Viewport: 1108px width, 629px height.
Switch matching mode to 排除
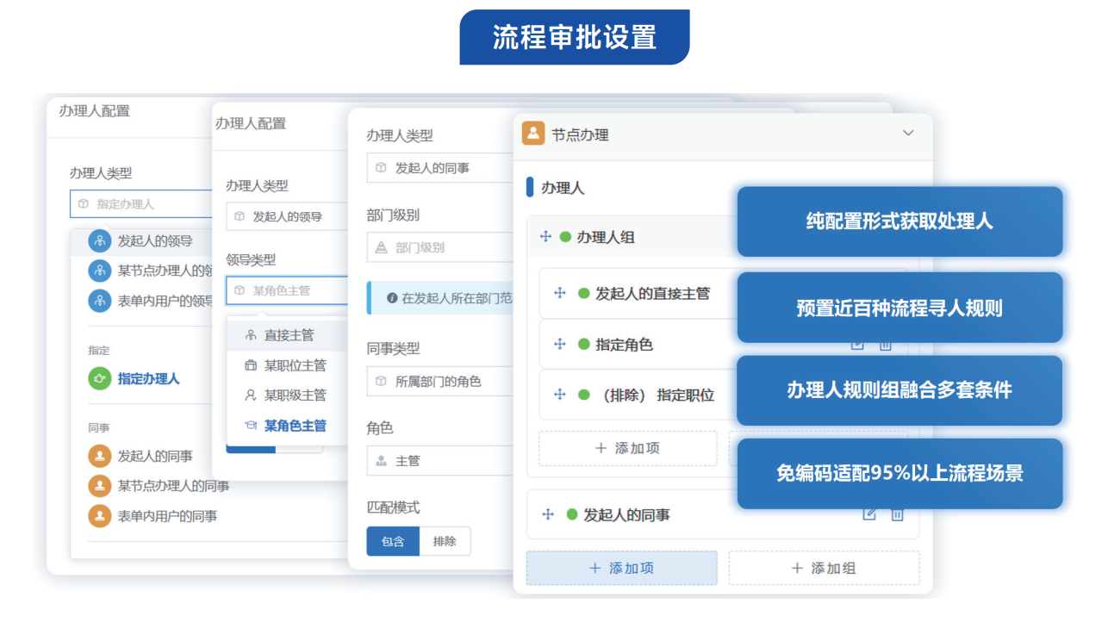tap(445, 542)
